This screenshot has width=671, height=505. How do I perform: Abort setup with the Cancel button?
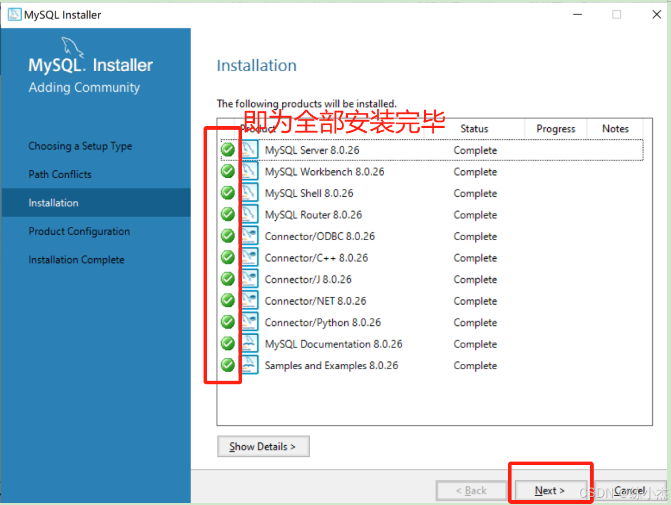(x=629, y=491)
